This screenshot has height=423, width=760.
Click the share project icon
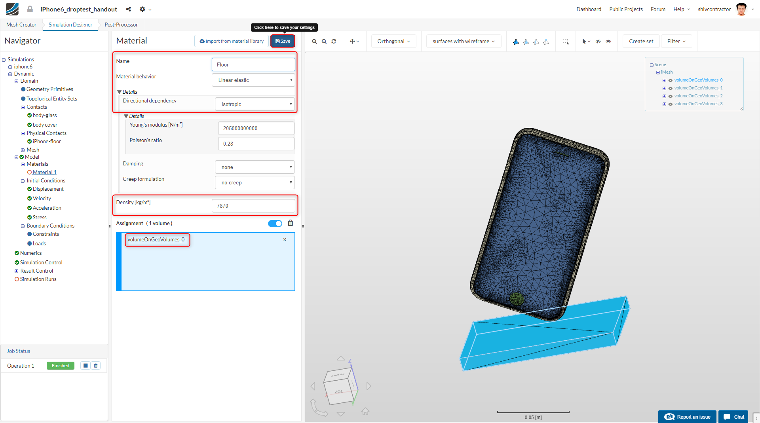point(129,9)
